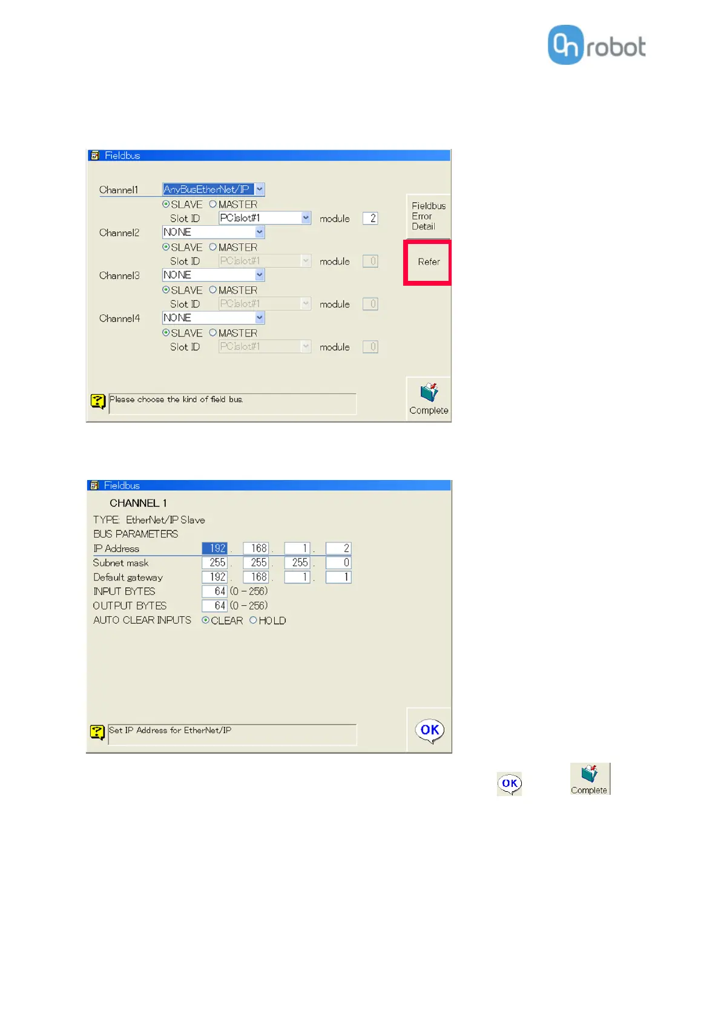The image size is (721, 1020).
Task: Select MASTER for Channel1
Action: coord(213,205)
